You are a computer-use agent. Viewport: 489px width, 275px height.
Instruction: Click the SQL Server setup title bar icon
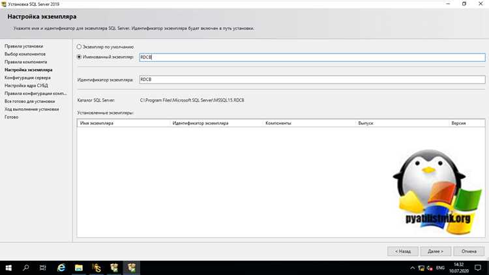(4, 4)
